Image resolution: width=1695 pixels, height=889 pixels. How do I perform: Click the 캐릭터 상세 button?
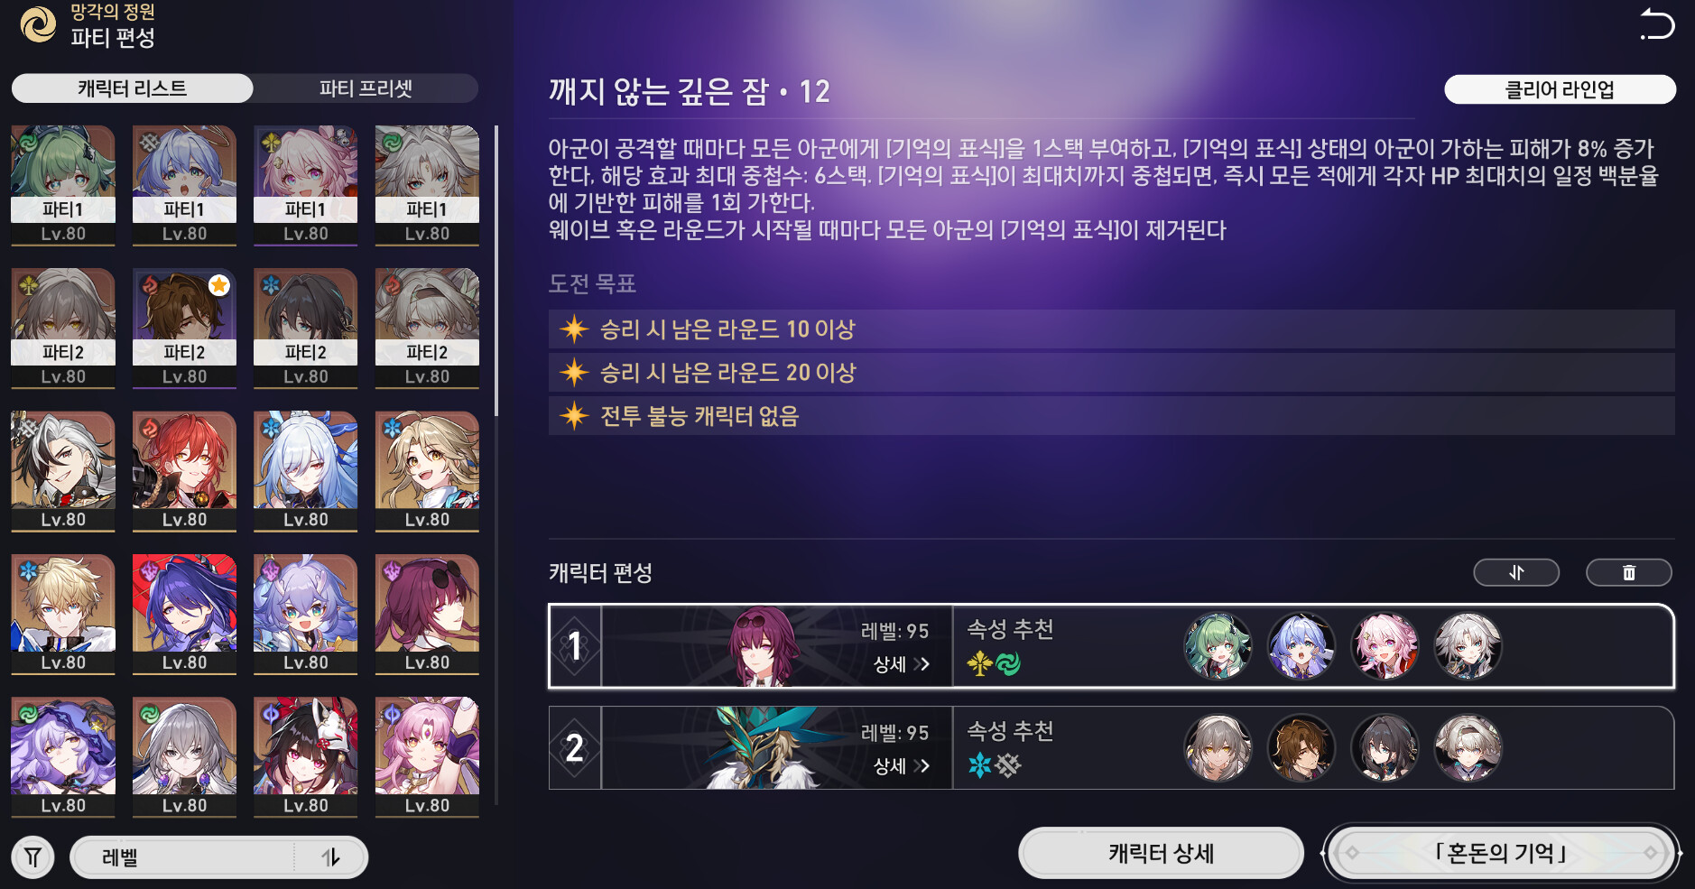point(1161,853)
